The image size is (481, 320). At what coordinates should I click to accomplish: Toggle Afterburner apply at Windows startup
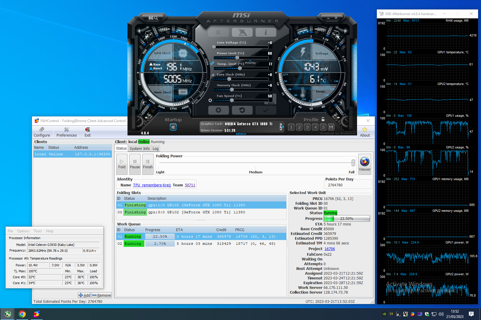pyautogui.click(x=173, y=127)
